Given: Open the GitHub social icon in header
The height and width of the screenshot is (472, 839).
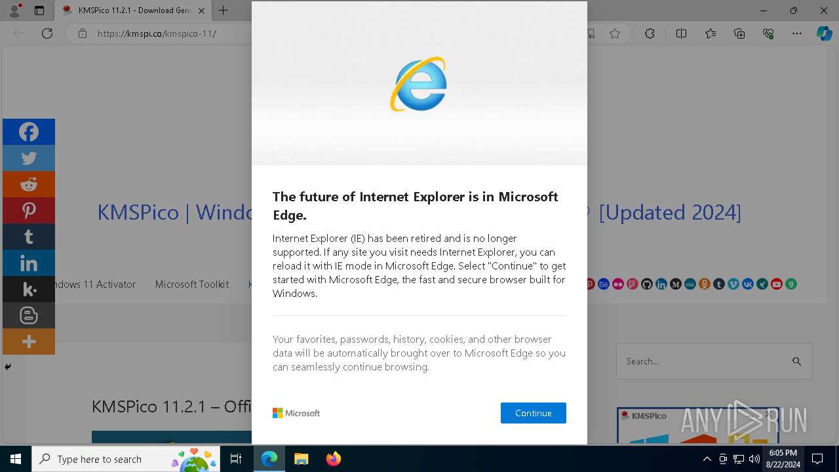Looking at the screenshot, I should coord(646,284).
